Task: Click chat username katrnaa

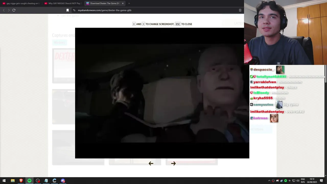Action: coord(261,118)
